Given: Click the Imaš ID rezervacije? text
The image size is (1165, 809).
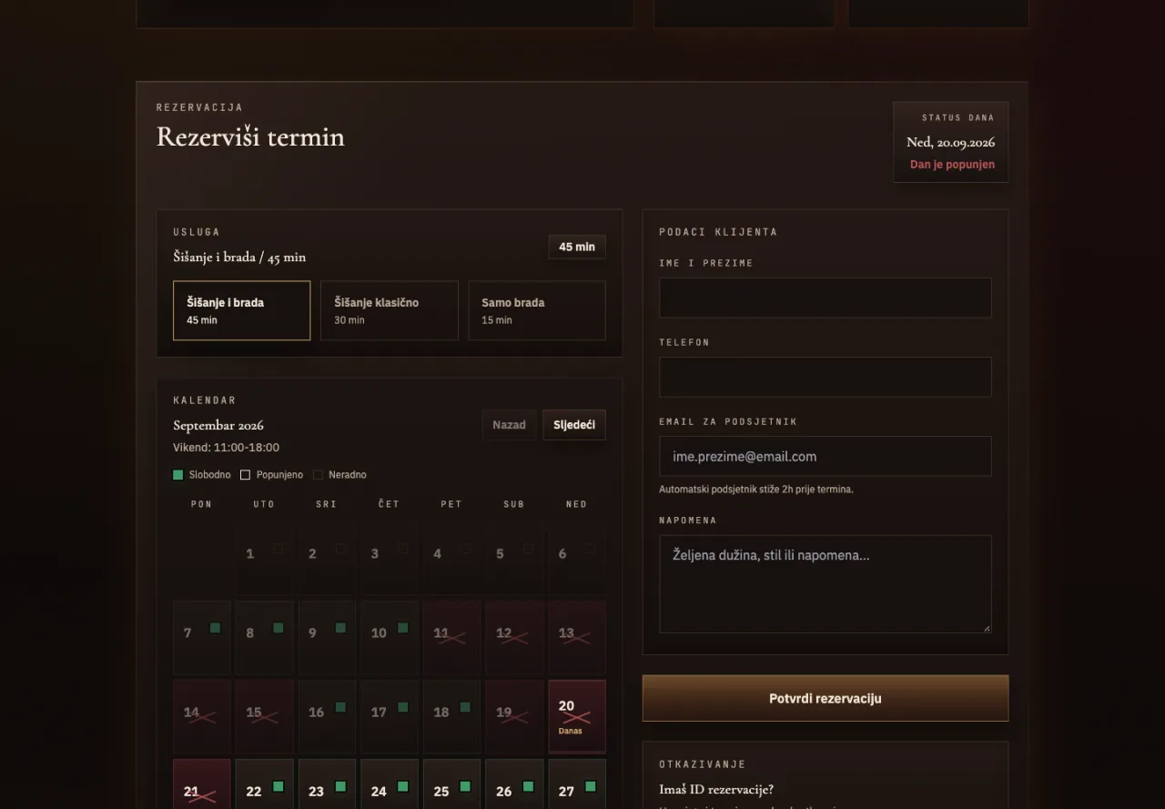Looking at the screenshot, I should pos(716,789).
